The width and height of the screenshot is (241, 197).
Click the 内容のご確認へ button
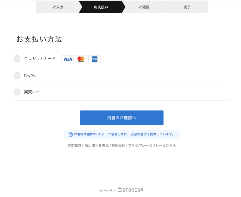pyautogui.click(x=122, y=118)
